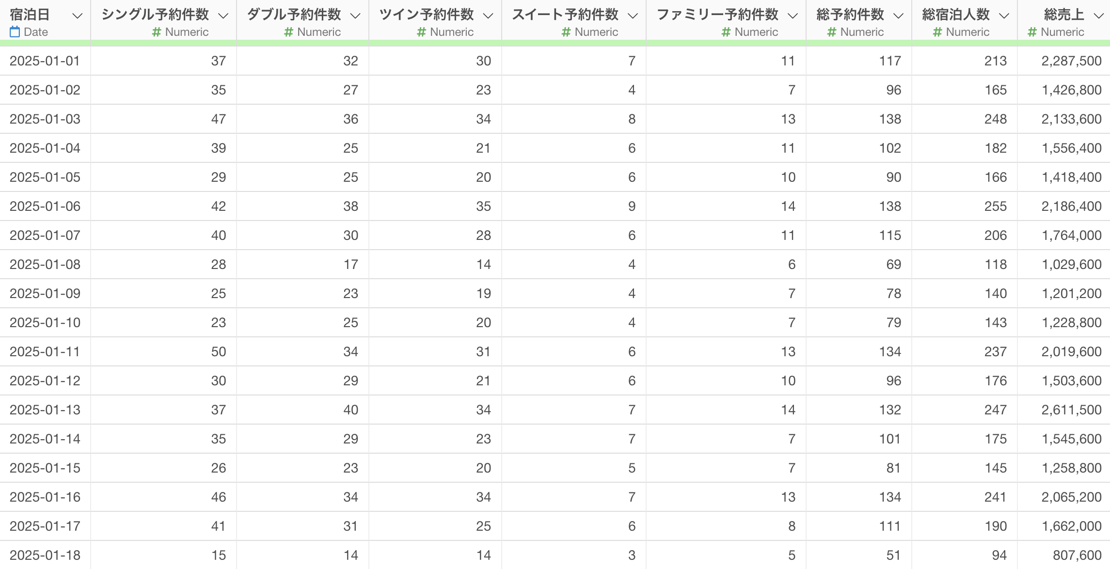The image size is (1110, 569).
Task: Open the 総売上 column dropdown chevron
Action: click(x=1099, y=16)
